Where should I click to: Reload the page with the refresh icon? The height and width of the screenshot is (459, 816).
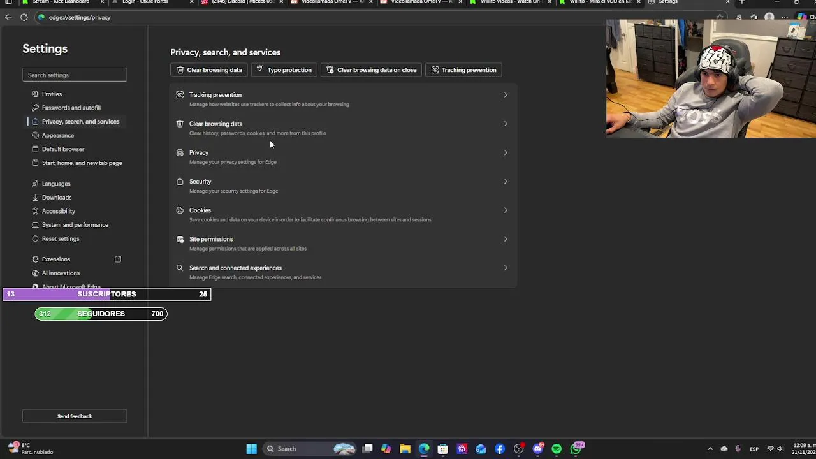24,17
